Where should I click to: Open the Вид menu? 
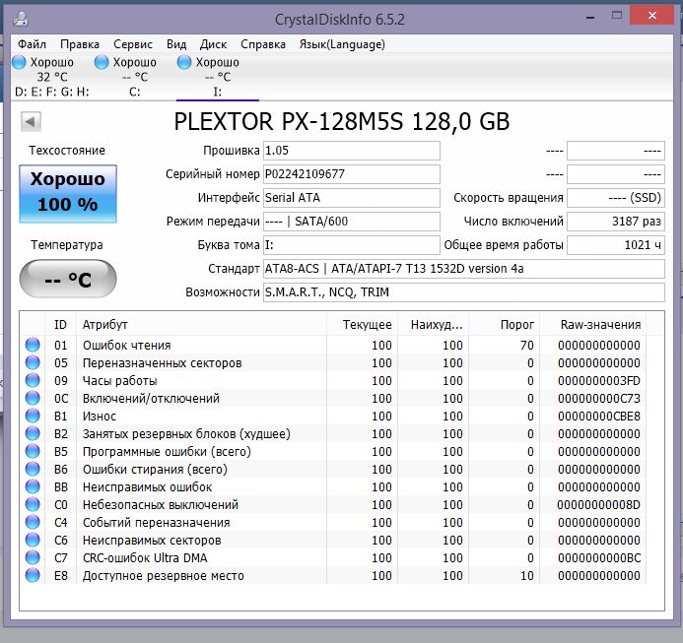[x=176, y=44]
